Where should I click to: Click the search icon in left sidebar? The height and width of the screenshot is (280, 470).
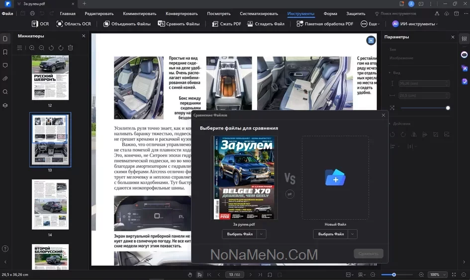(5, 92)
